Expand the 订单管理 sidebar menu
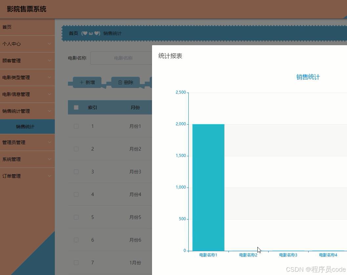The height and width of the screenshot is (275, 347). [x=27, y=176]
